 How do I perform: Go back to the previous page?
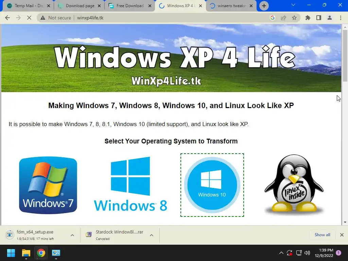[x=7, y=18]
